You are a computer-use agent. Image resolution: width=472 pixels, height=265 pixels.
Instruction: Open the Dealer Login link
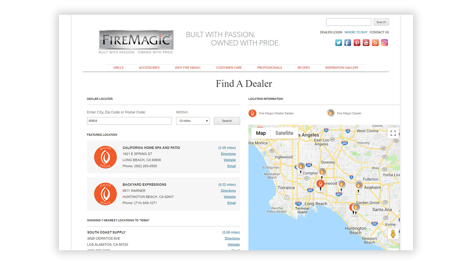click(x=331, y=32)
